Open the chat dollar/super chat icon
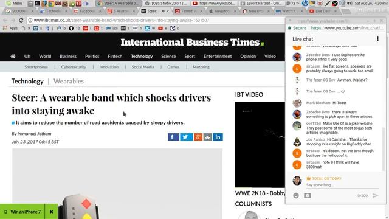 tap(308, 196)
